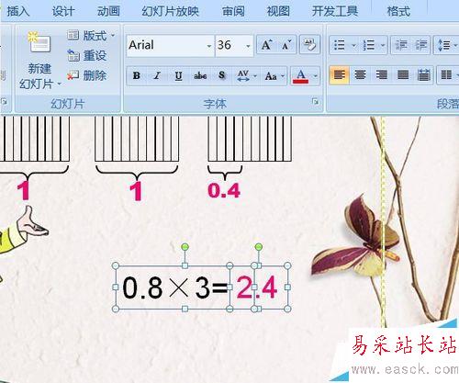Expand the font size dropdown arrow
The width and height of the screenshot is (459, 383).
pyautogui.click(x=249, y=46)
